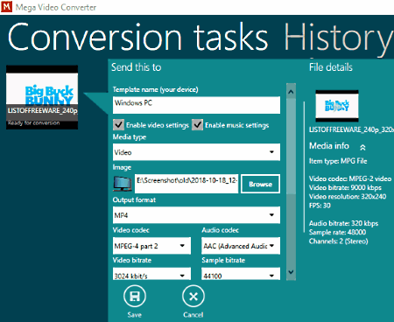Click the Cancel X circle icon

point(193,297)
